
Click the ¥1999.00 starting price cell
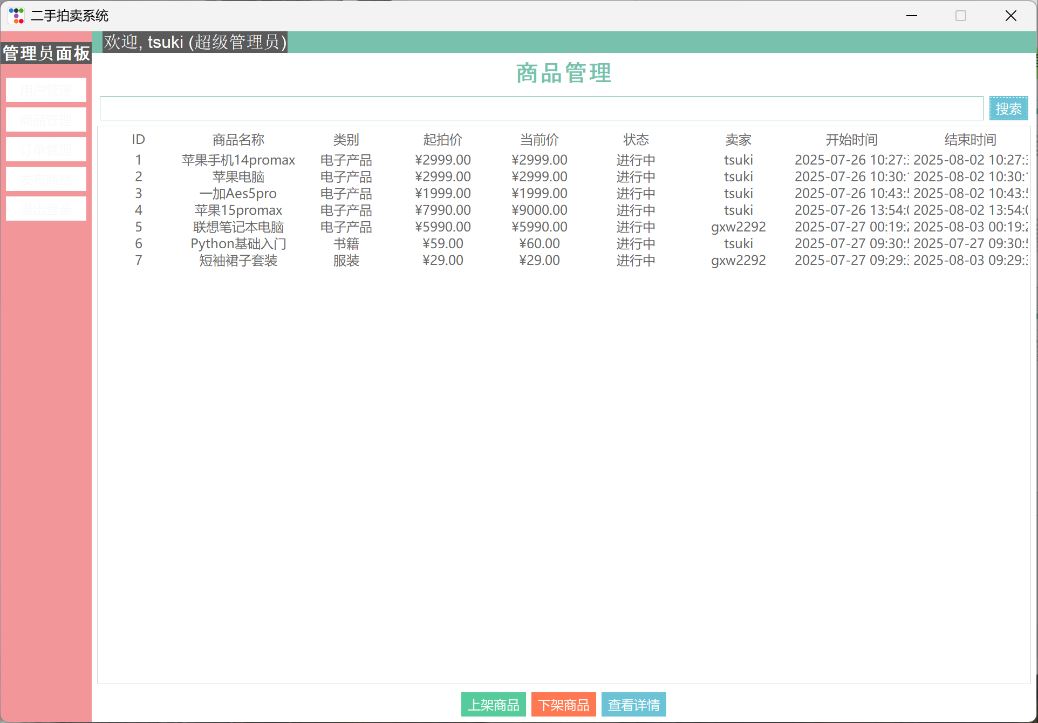[443, 194]
